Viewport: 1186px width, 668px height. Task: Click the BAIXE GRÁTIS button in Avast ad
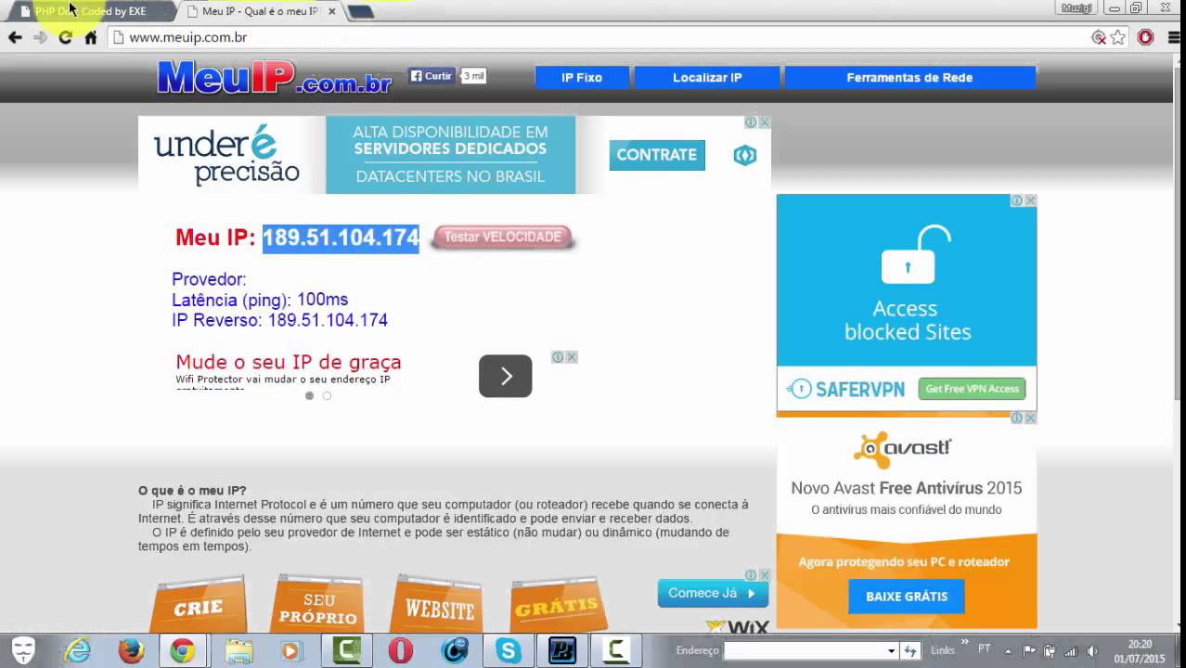pyautogui.click(x=907, y=597)
